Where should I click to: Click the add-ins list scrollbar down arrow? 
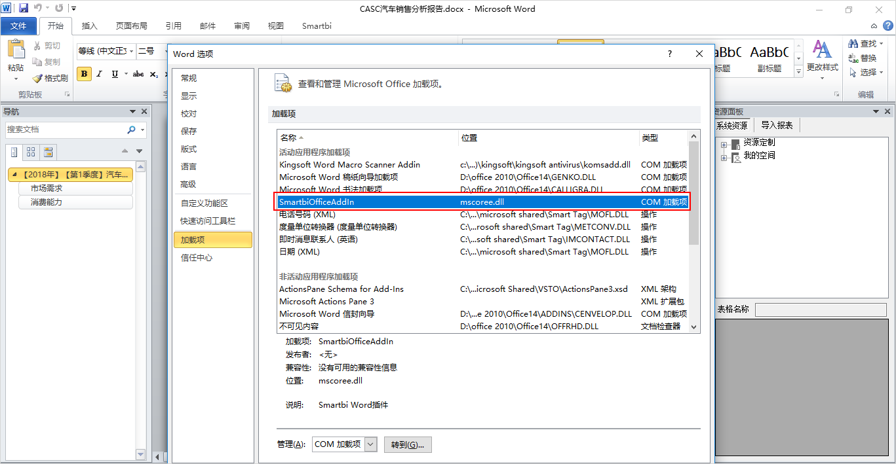click(694, 327)
